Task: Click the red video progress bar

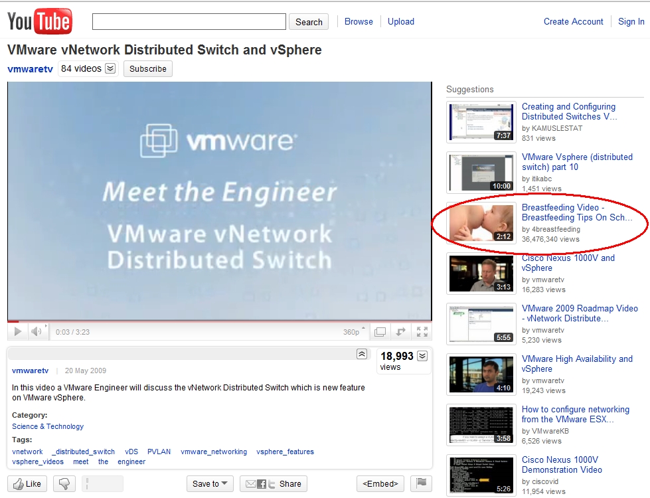Action: click(220, 321)
